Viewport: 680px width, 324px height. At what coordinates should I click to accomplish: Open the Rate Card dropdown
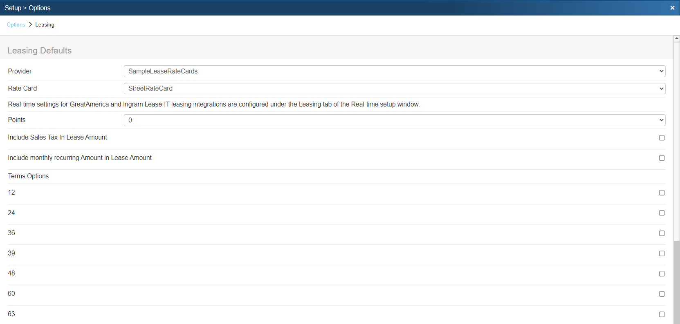click(x=394, y=89)
